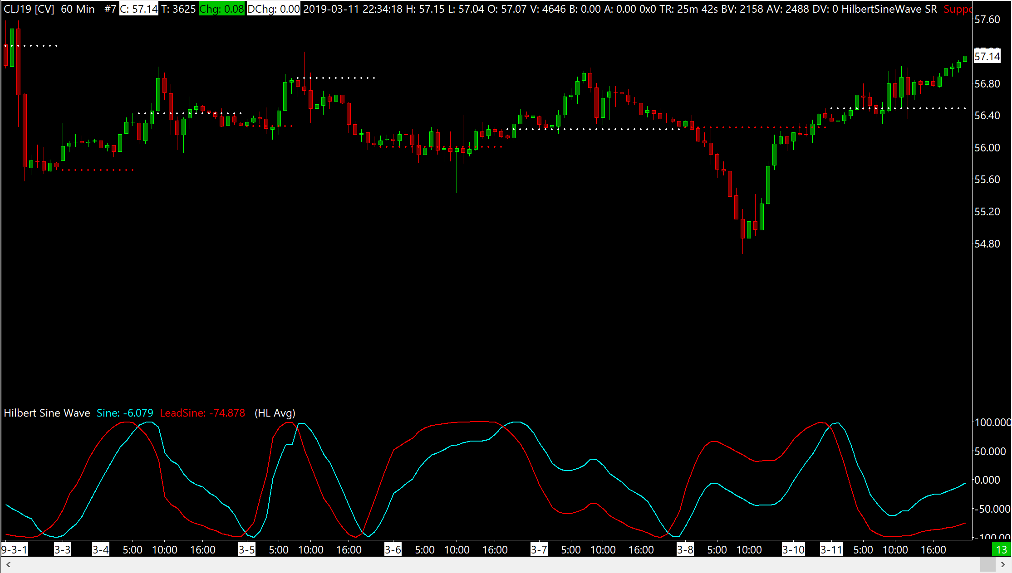Click the CLJ19 [CV] symbol text

29,9
